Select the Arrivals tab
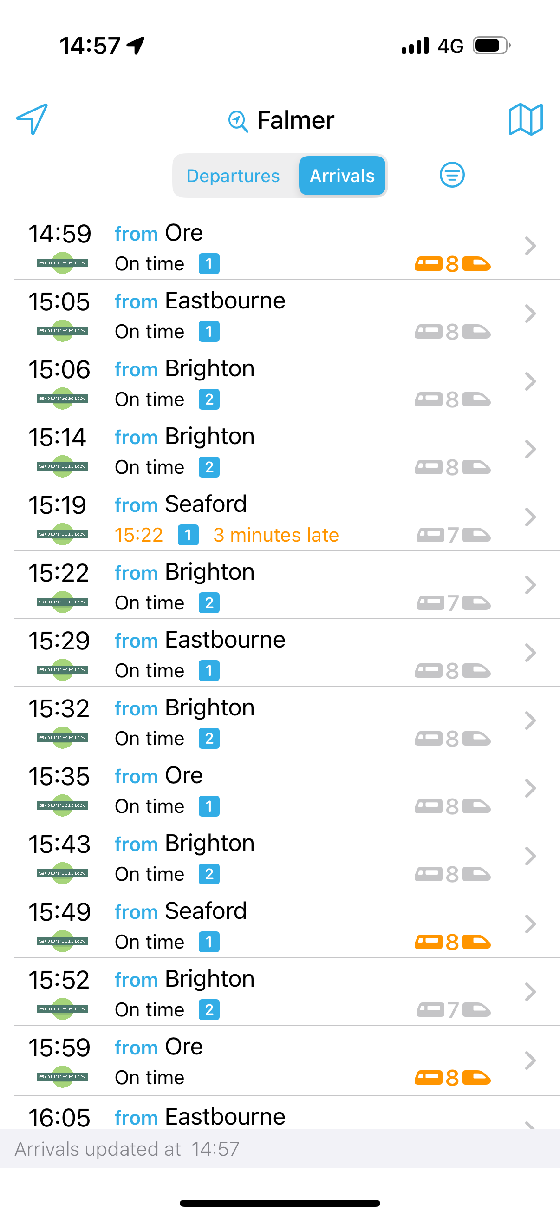 pos(342,176)
